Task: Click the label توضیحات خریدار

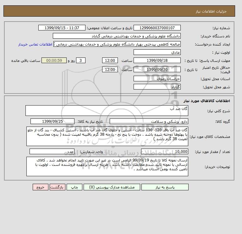Action: pyautogui.click(x=217, y=167)
